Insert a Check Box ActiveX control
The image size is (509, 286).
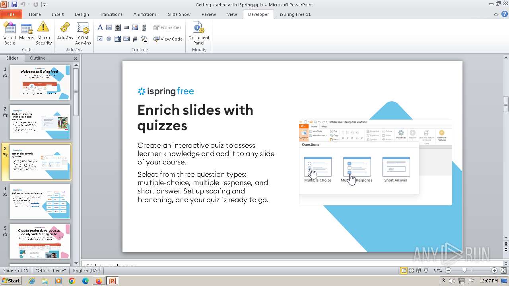[100, 39]
